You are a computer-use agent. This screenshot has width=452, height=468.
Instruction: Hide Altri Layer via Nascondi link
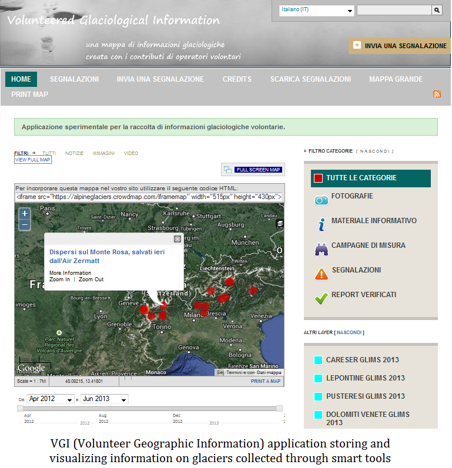coord(349,332)
